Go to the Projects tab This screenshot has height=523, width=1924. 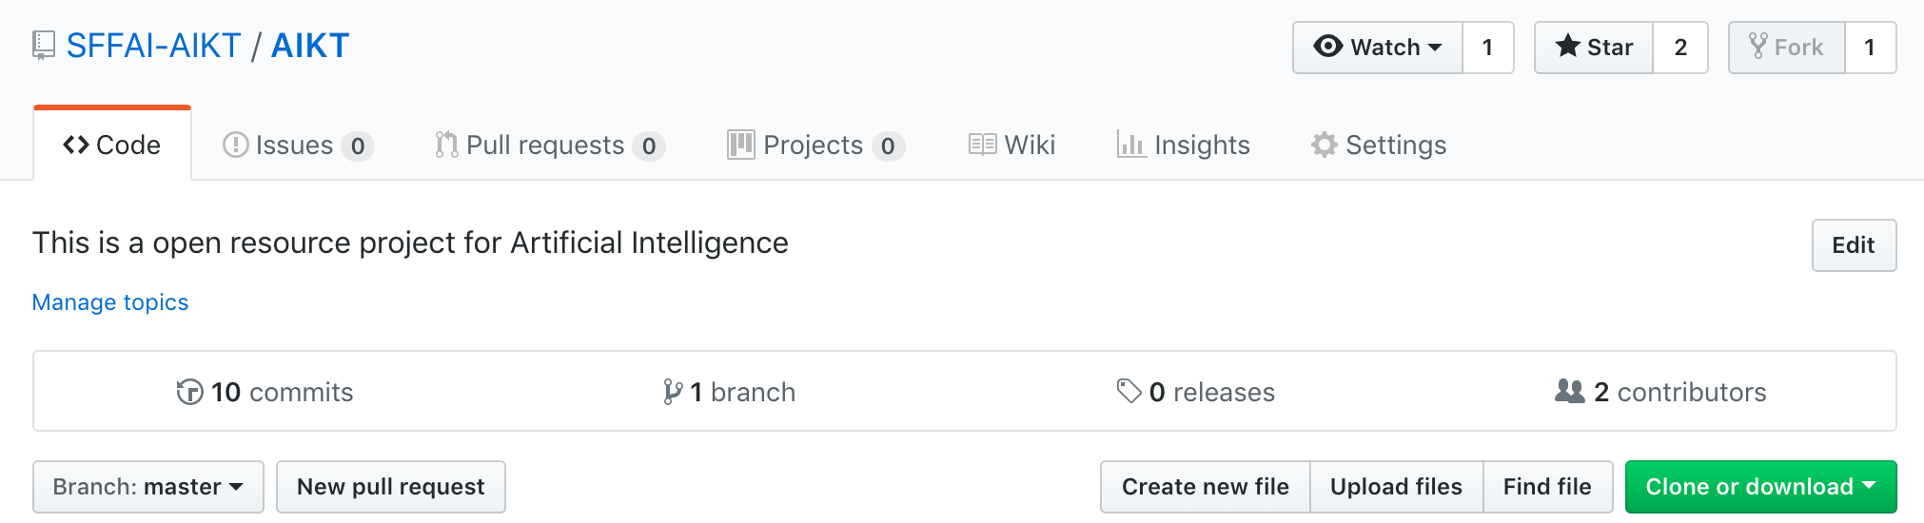coord(815,145)
